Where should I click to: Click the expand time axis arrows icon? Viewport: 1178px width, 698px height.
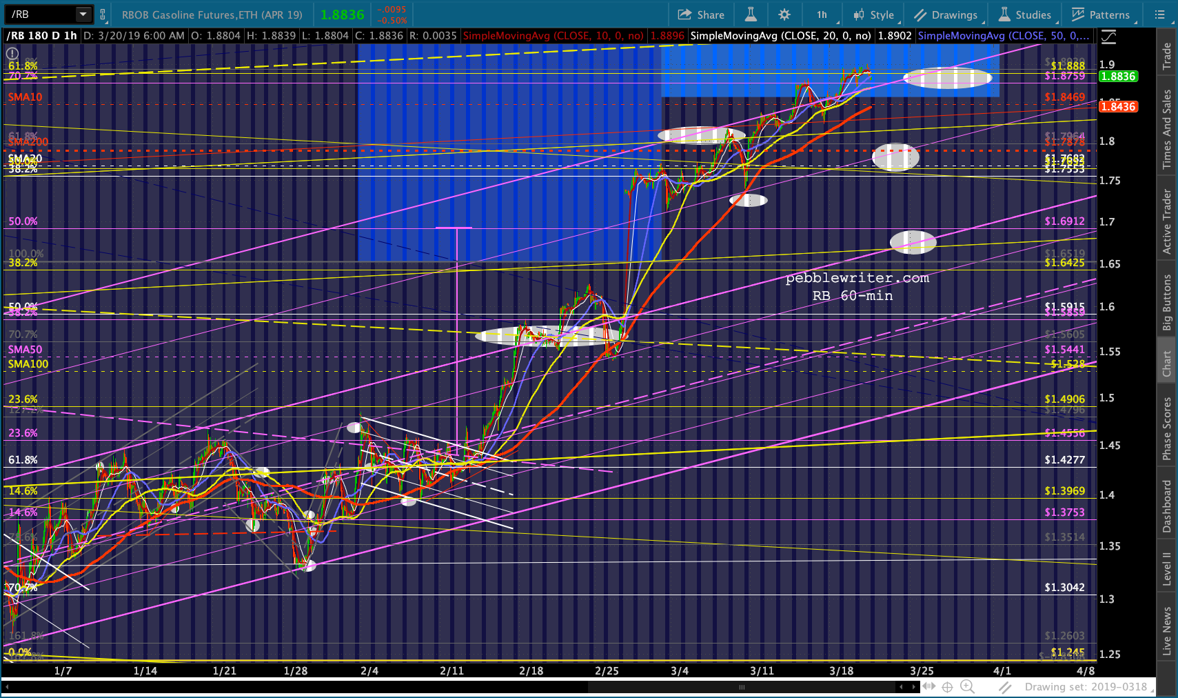pyautogui.click(x=931, y=686)
